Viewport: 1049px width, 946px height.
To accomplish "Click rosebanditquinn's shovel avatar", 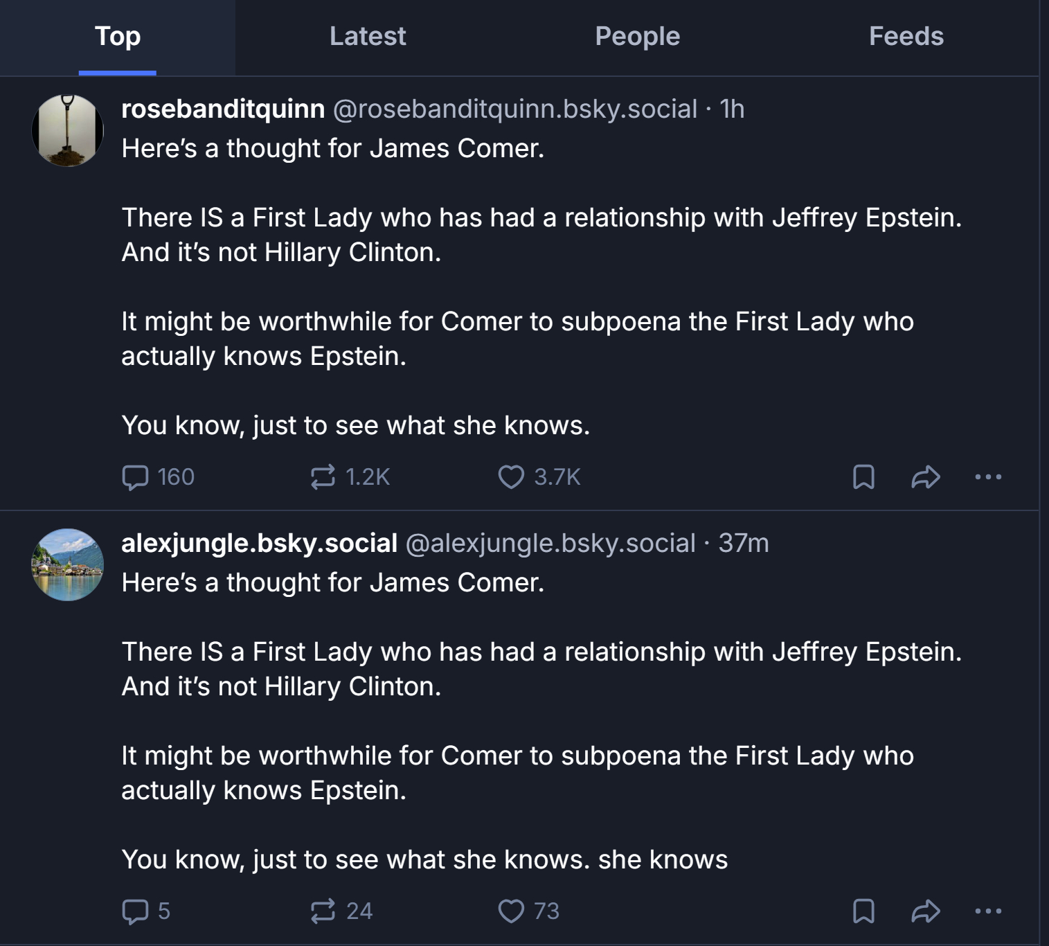I will click(68, 130).
